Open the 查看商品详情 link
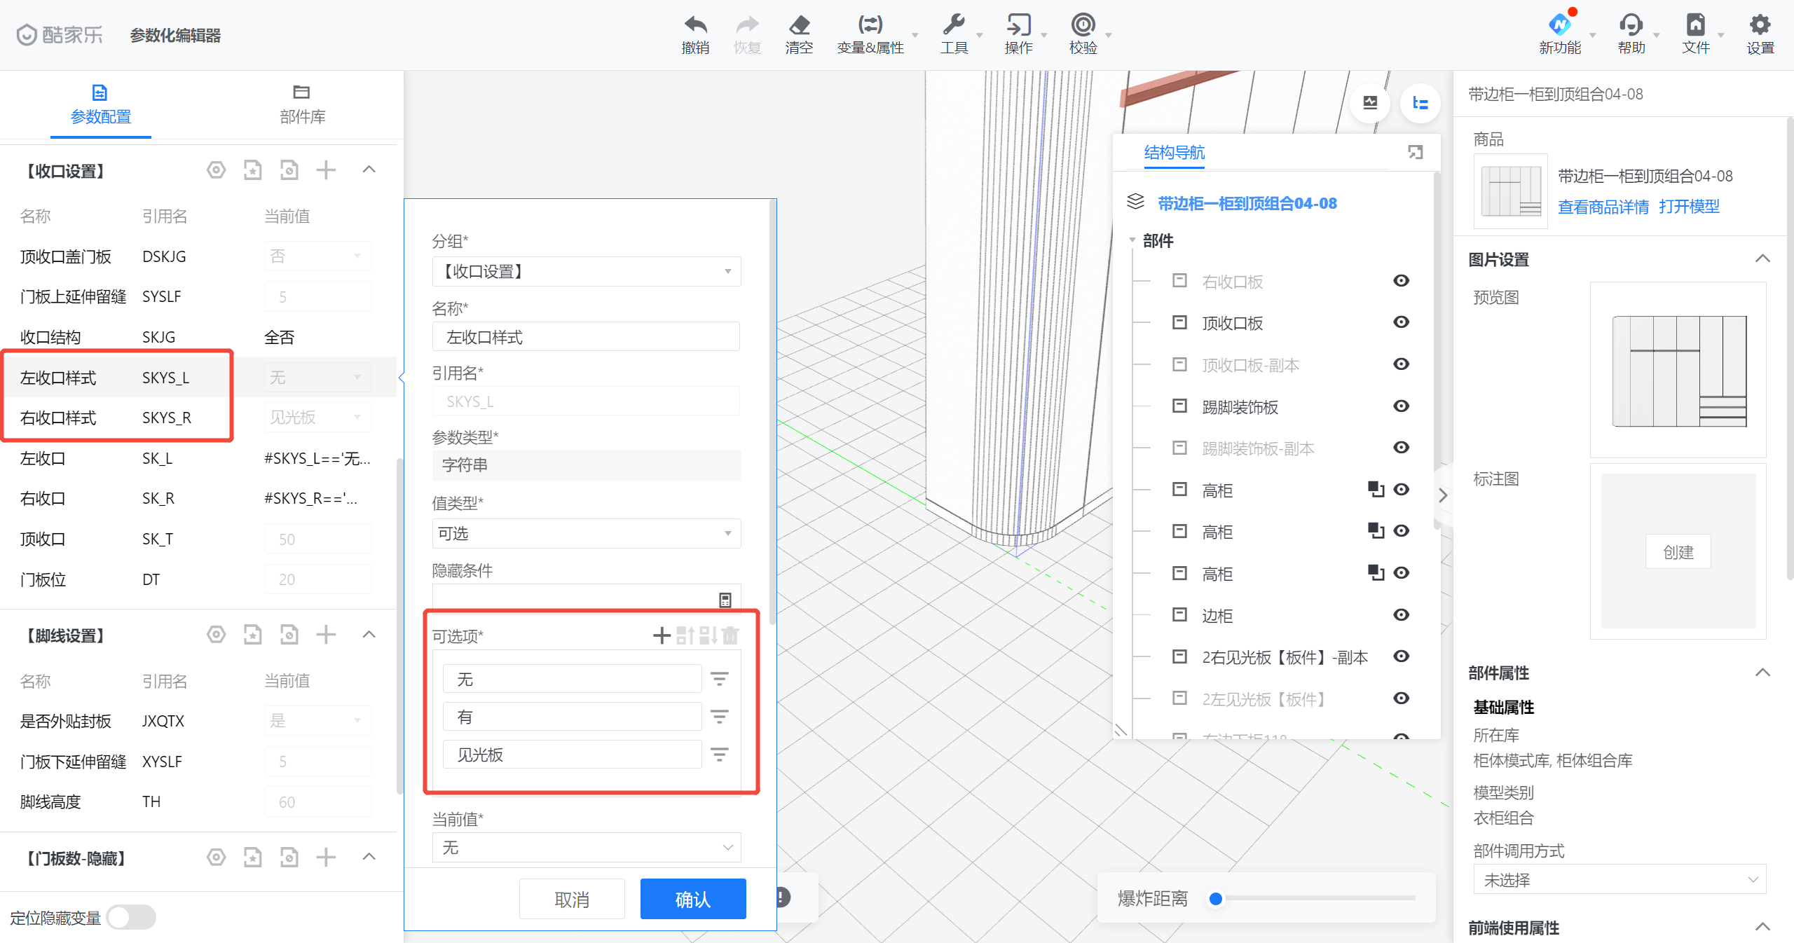The height and width of the screenshot is (943, 1794). click(x=1603, y=207)
